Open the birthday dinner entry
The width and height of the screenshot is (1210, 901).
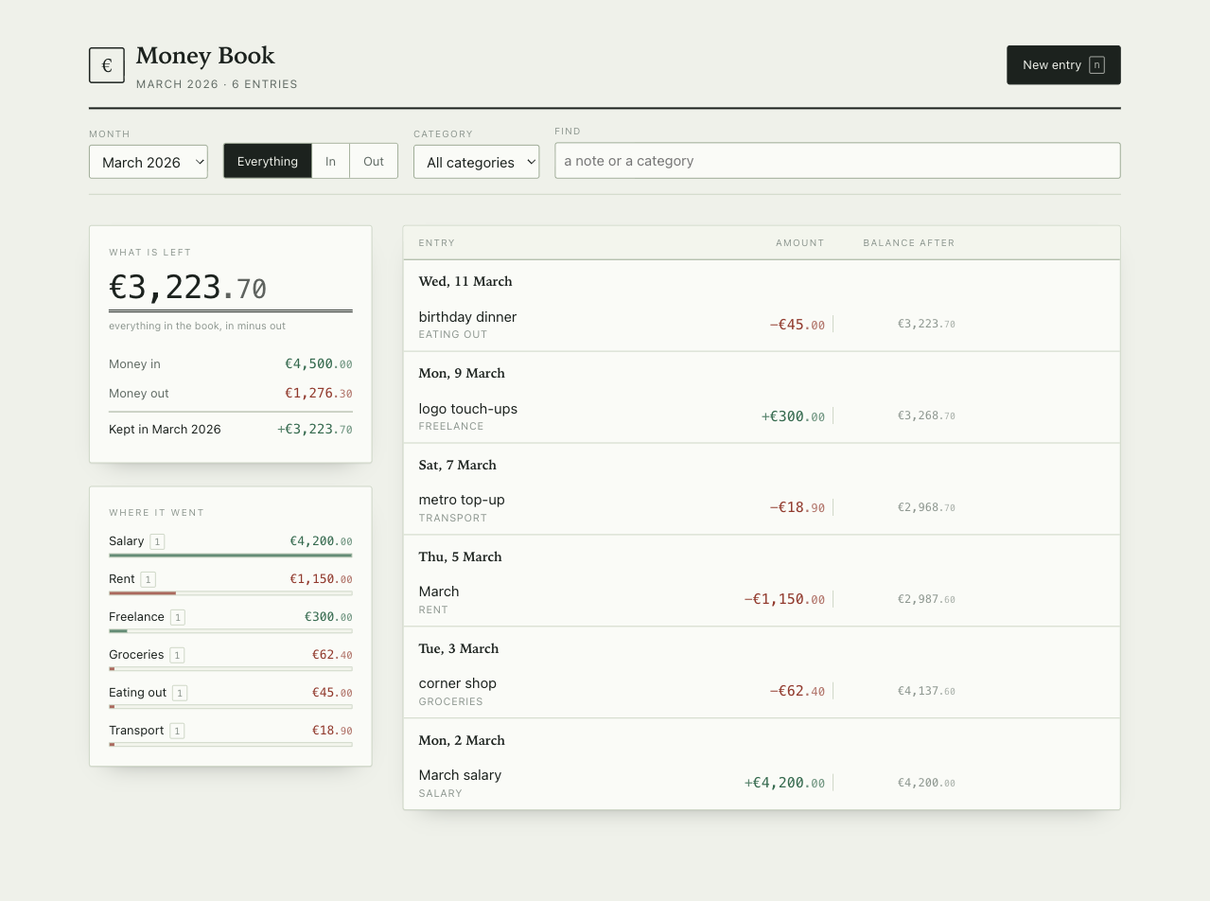762,325
